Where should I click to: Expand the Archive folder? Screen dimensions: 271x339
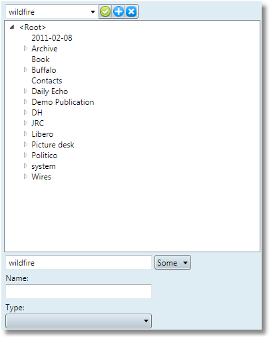(x=25, y=48)
